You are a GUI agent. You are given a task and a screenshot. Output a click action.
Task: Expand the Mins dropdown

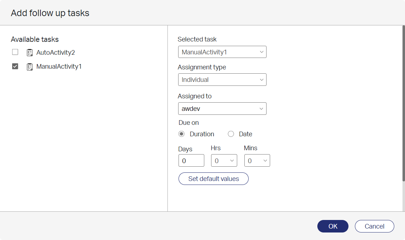click(257, 161)
